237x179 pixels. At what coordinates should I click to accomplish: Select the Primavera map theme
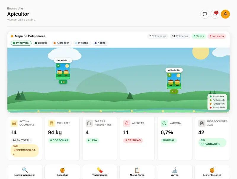tap(21, 43)
